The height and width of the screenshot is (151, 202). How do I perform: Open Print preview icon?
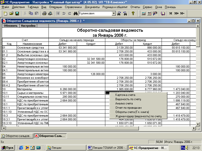pos(50,13)
